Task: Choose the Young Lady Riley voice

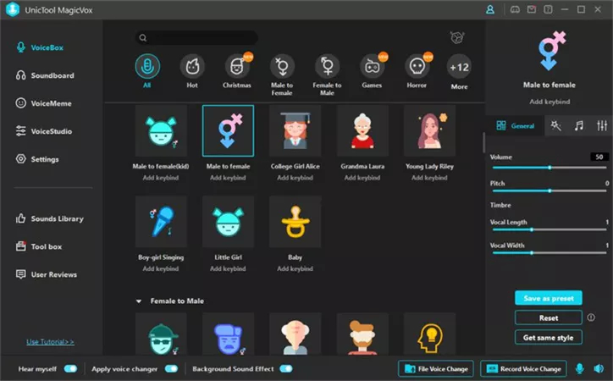Action: [x=429, y=130]
